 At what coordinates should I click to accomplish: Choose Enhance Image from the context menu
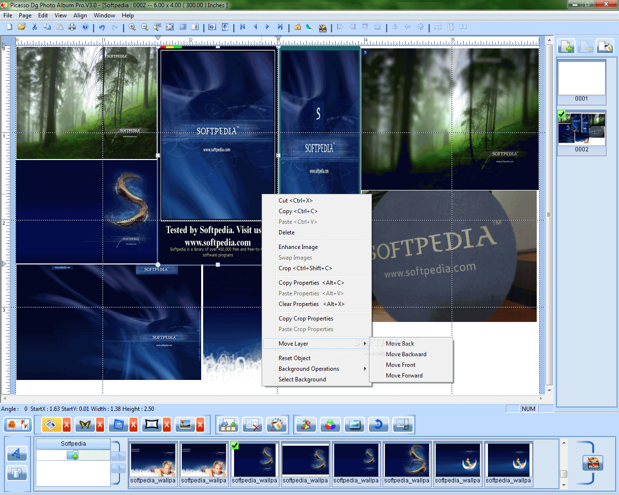pyautogui.click(x=317, y=247)
